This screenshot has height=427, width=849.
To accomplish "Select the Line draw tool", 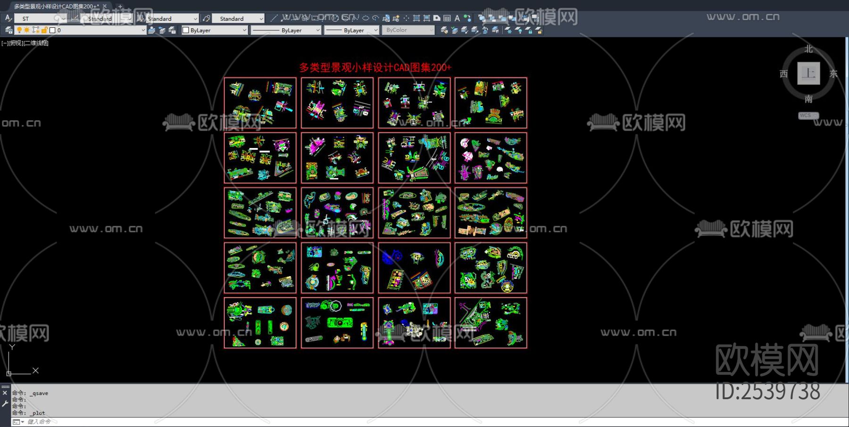I will (x=274, y=18).
